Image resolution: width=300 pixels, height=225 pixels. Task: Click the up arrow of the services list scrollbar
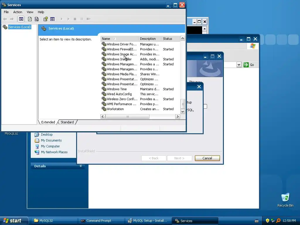click(183, 38)
